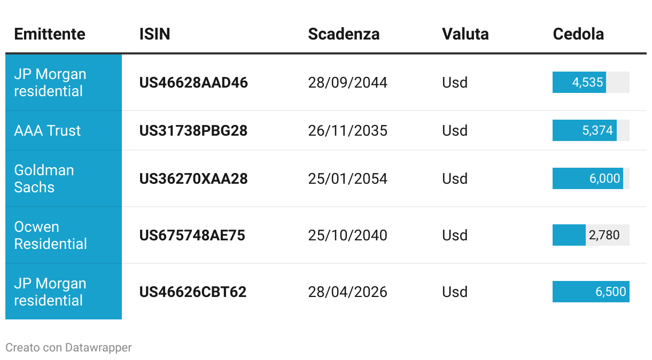Click the Cedola column header
Viewport: 652px width, 360px height.
pos(578,34)
